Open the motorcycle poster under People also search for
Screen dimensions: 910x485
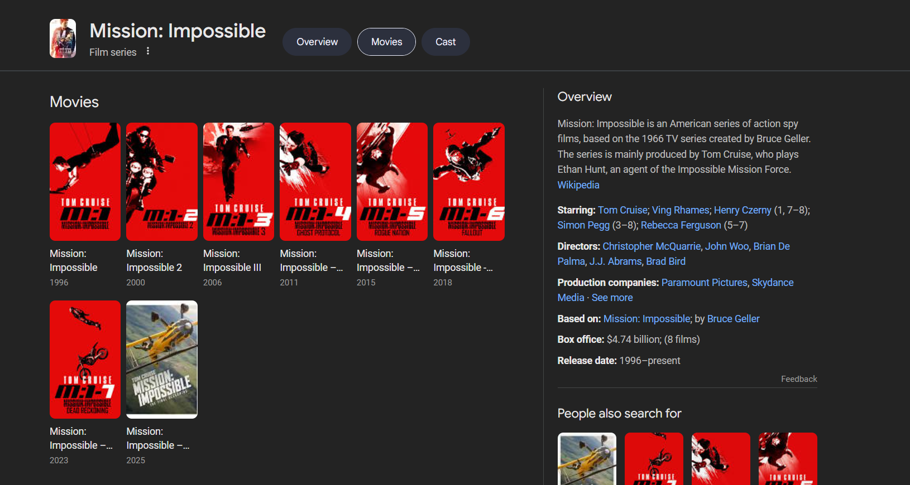pyautogui.click(x=654, y=459)
